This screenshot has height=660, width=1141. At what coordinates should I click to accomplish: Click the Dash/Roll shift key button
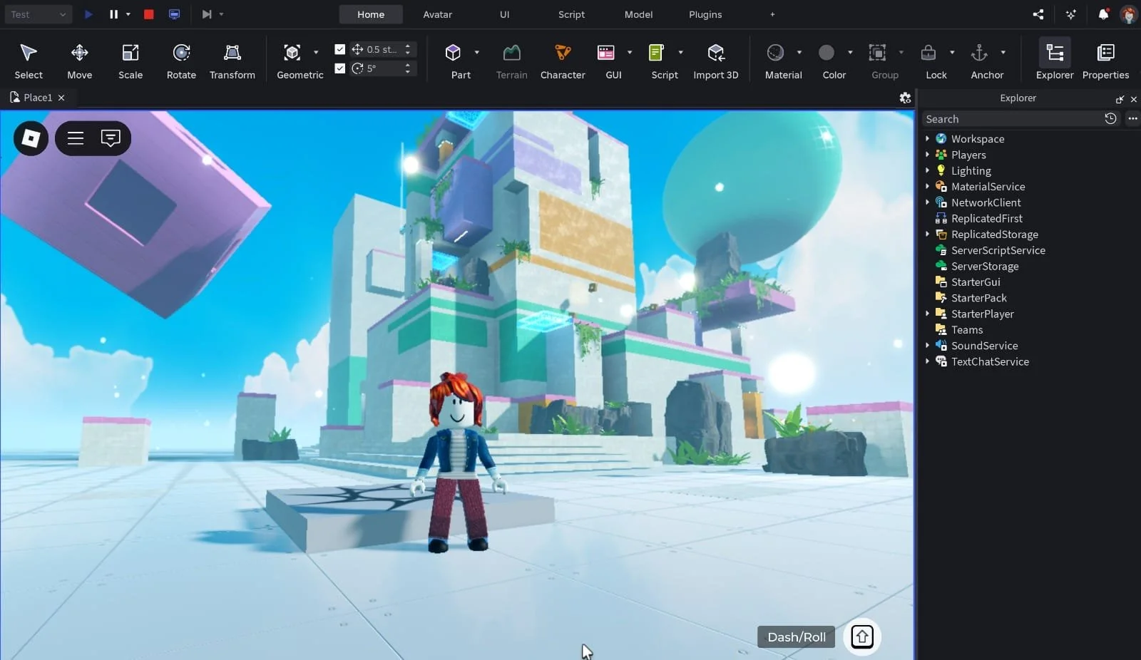(862, 636)
